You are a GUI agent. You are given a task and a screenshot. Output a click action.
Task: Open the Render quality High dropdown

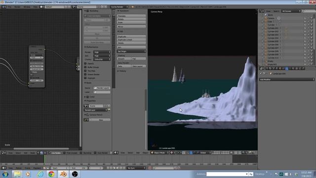tap(102, 52)
